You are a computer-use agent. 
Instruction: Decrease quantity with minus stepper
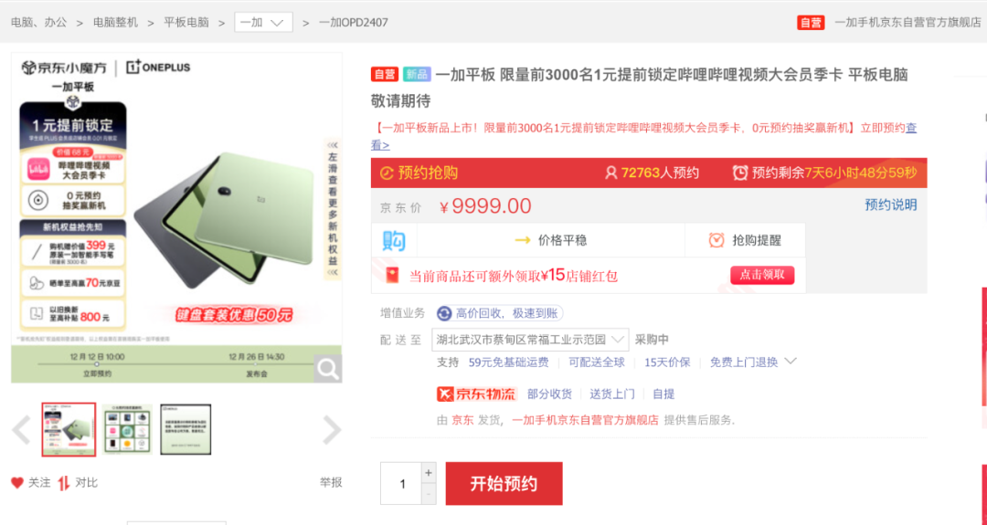click(429, 494)
